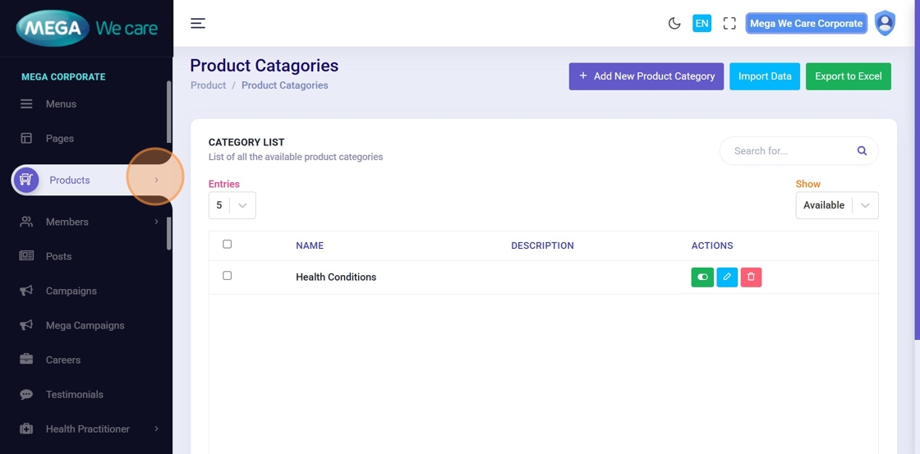920x454 pixels.
Task: Delete Health Conditions with the trash icon
Action: pos(751,277)
